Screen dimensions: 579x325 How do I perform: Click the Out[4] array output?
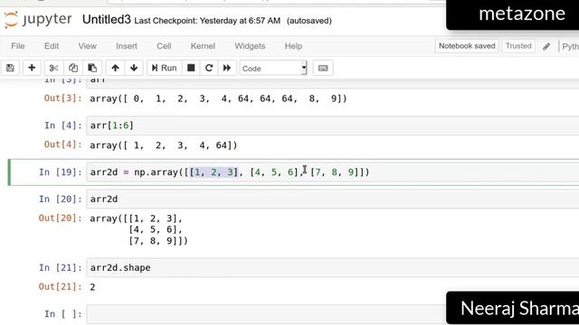(x=164, y=145)
